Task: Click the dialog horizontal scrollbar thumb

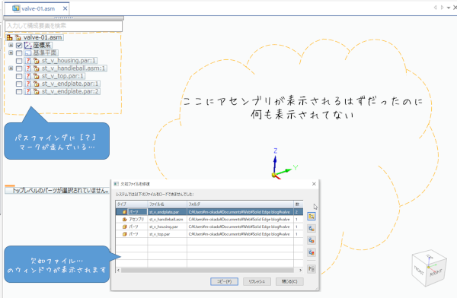Action: pyautogui.click(x=207, y=270)
